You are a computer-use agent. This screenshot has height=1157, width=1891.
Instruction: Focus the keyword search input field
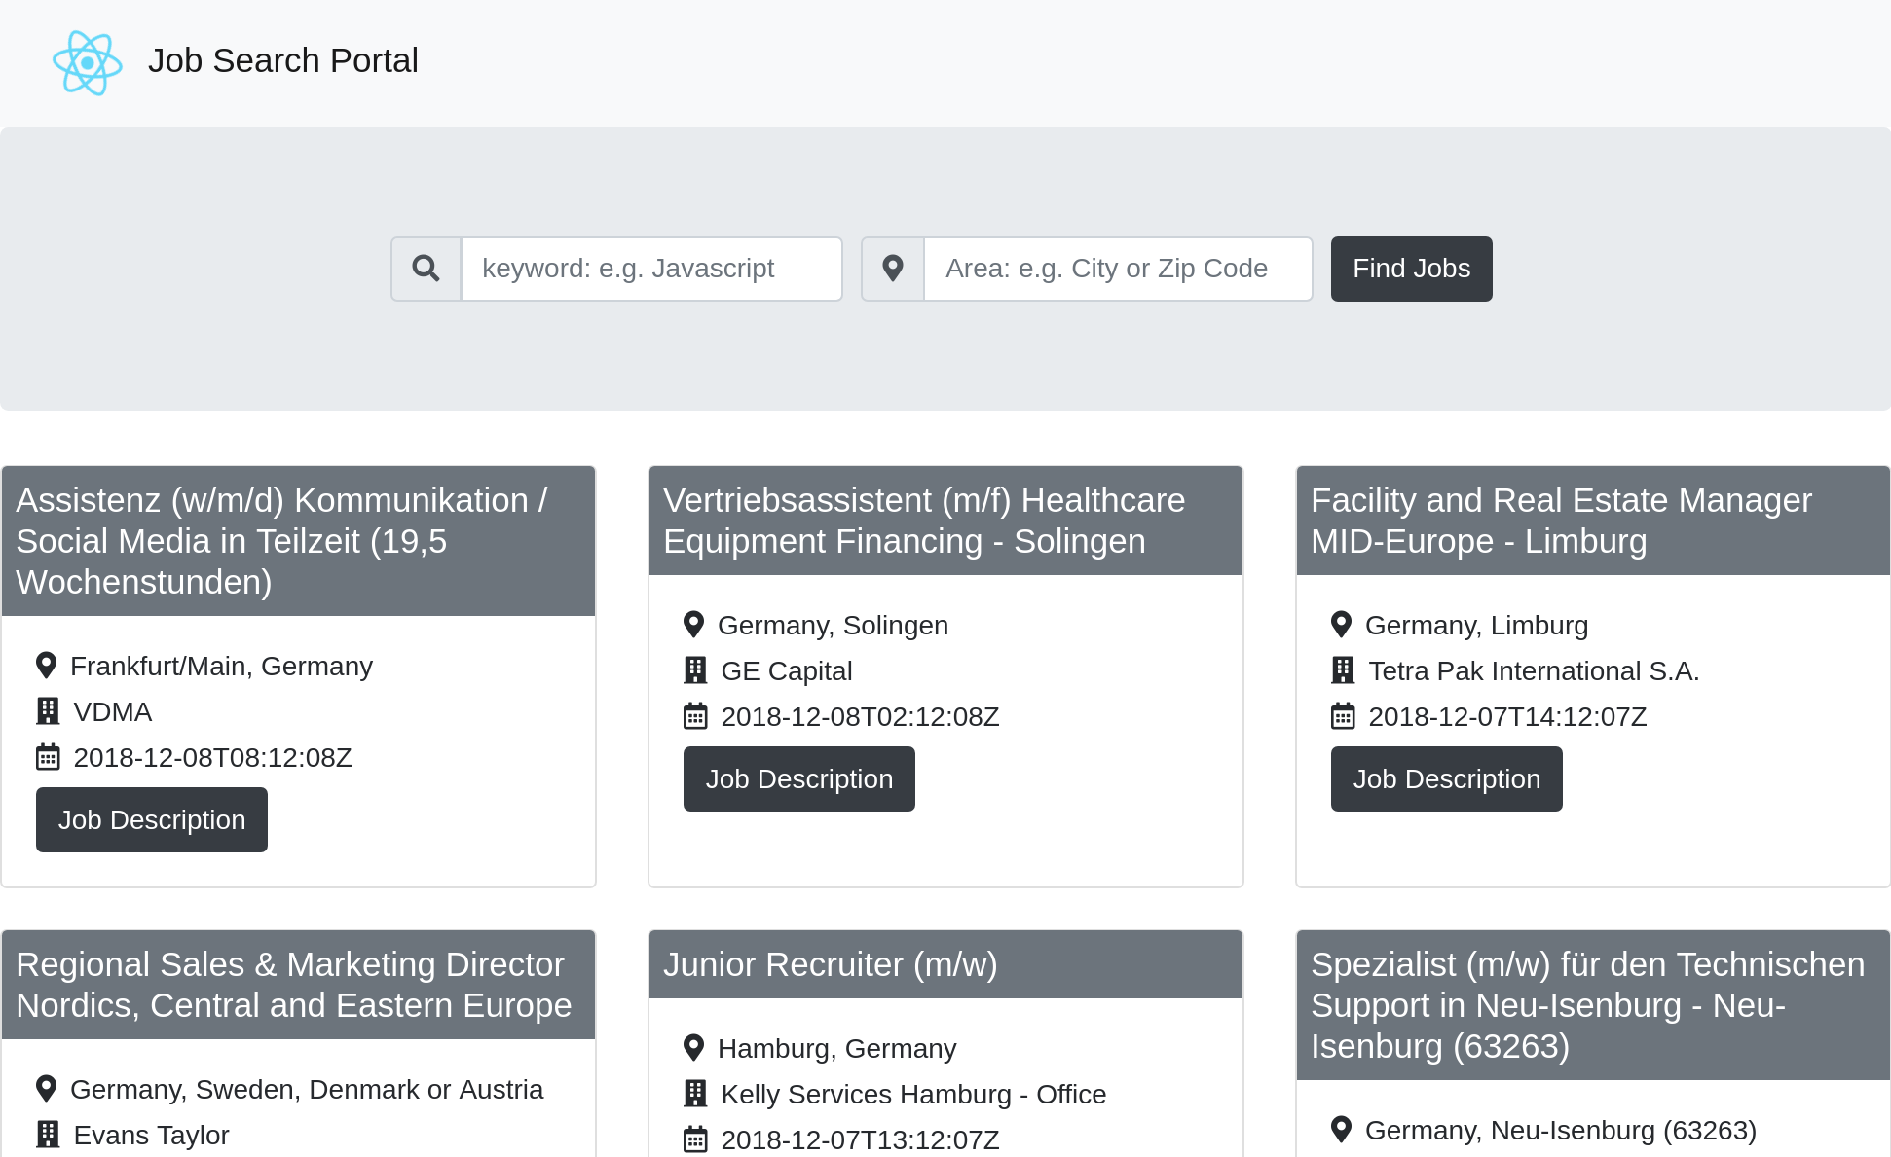click(x=650, y=269)
